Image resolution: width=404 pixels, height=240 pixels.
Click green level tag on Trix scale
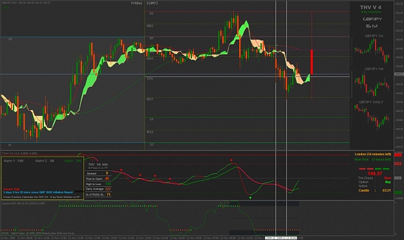click(398, 193)
